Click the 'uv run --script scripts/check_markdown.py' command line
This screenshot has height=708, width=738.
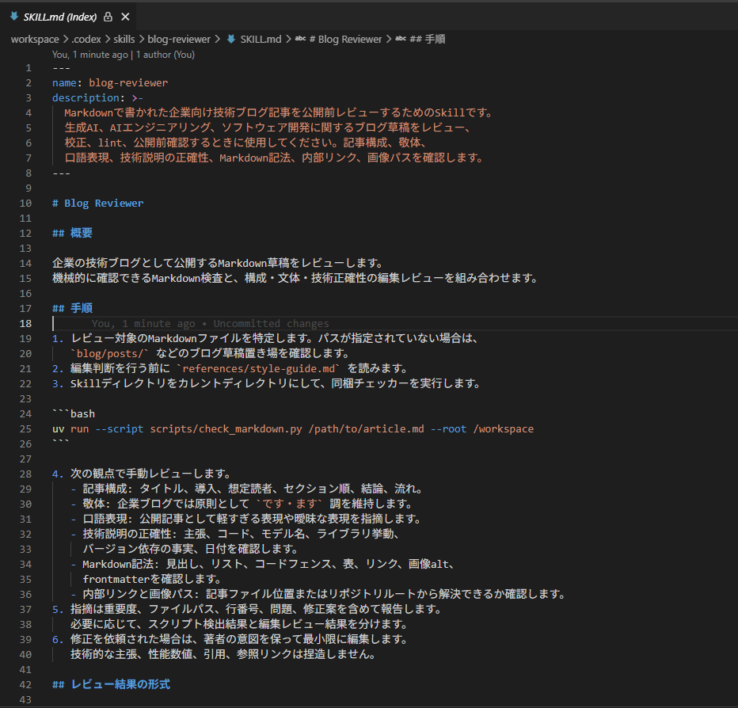point(293,429)
